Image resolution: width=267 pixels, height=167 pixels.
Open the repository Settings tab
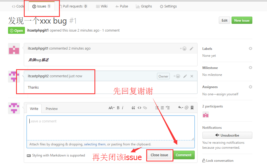(168, 6)
